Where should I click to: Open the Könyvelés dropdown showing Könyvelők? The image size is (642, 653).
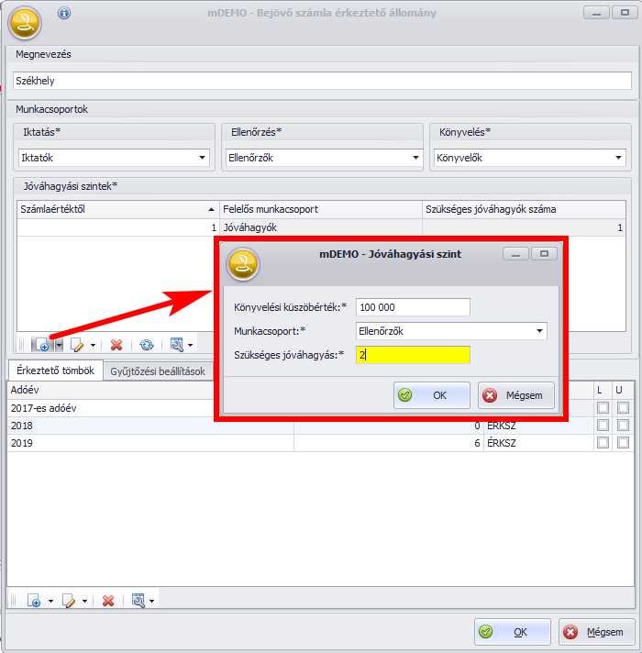(x=618, y=158)
